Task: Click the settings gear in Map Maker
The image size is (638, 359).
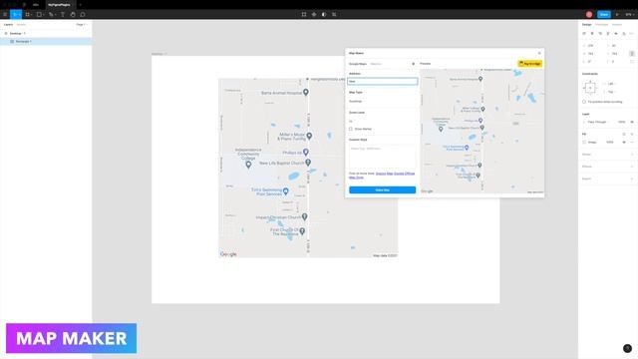Action: 414,64
